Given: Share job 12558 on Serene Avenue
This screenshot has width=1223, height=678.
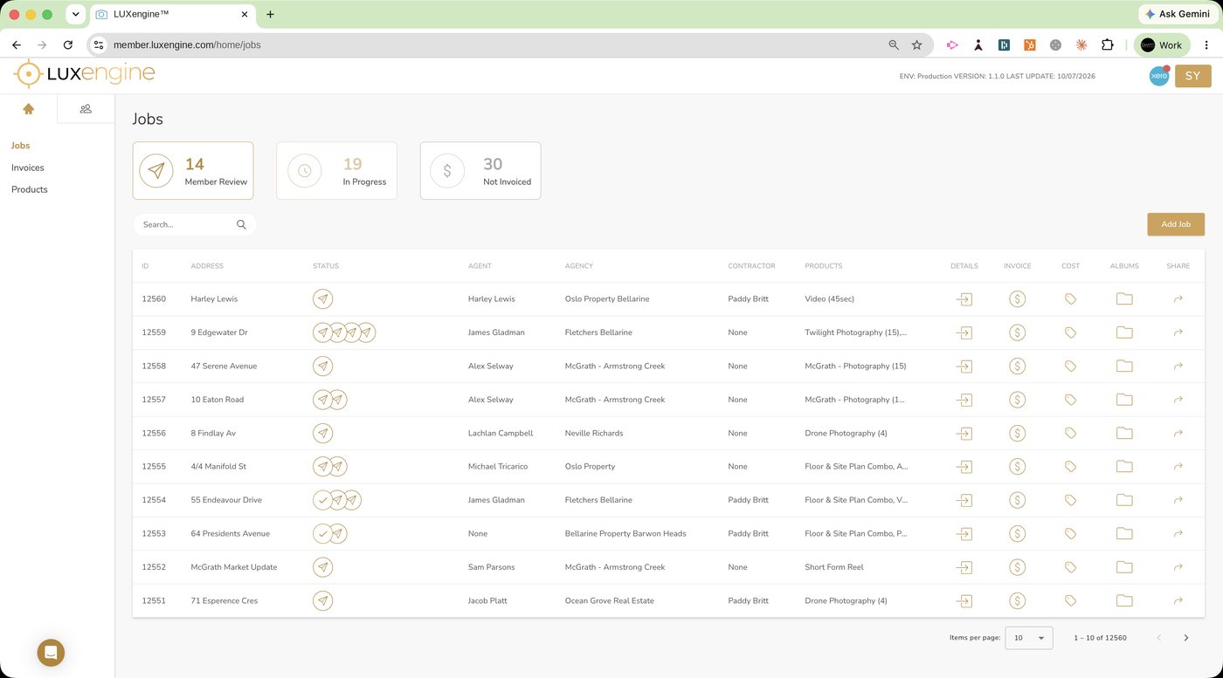Looking at the screenshot, I should [x=1178, y=366].
